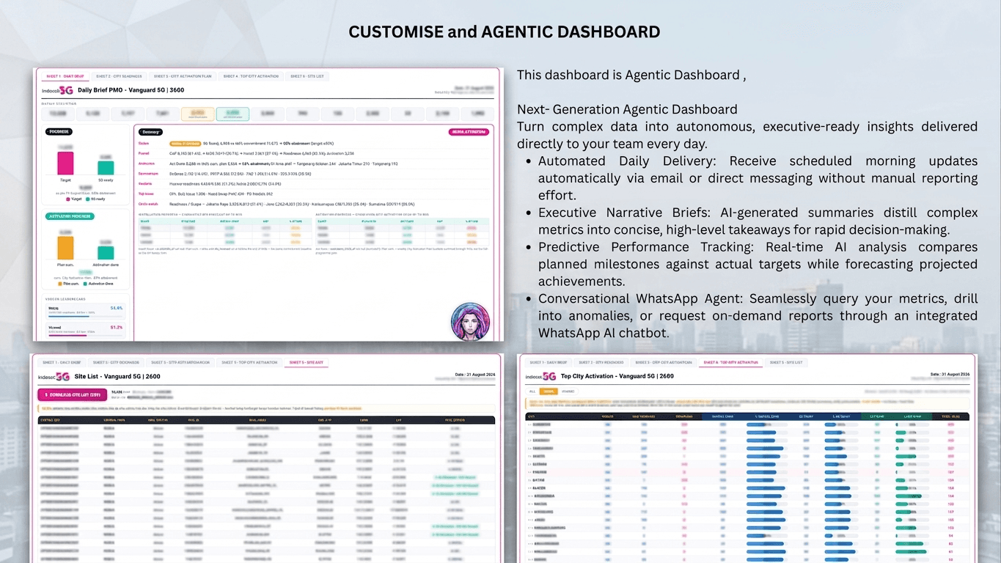
Task: Select the orange highlighted filter beside ALL
Action: coord(549,391)
